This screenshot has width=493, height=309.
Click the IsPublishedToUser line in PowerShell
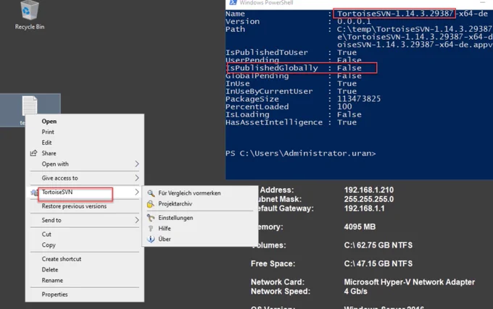(291, 53)
